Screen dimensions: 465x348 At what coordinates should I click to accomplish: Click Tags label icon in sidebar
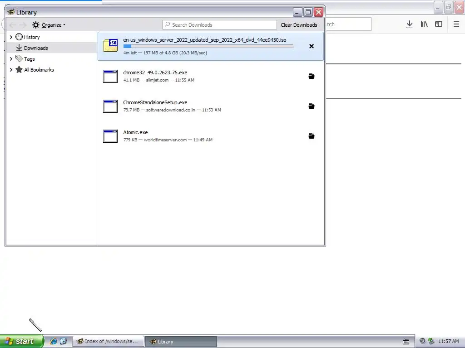pyautogui.click(x=19, y=58)
